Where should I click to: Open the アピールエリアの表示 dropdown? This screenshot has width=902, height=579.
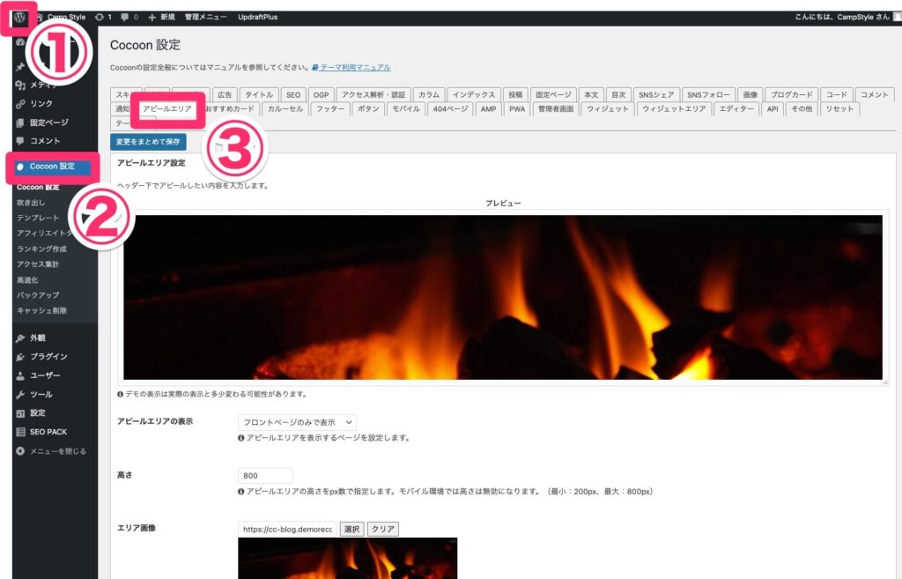pyautogui.click(x=297, y=422)
